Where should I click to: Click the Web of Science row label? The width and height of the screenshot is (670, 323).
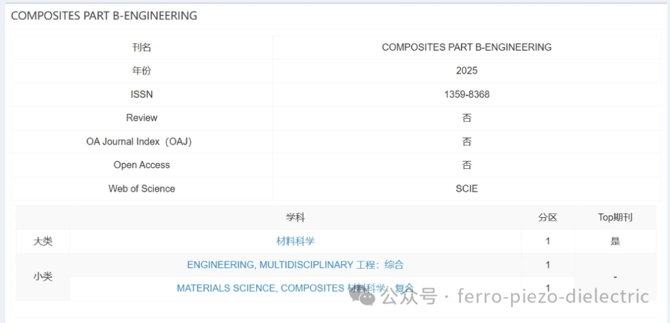pos(141,189)
